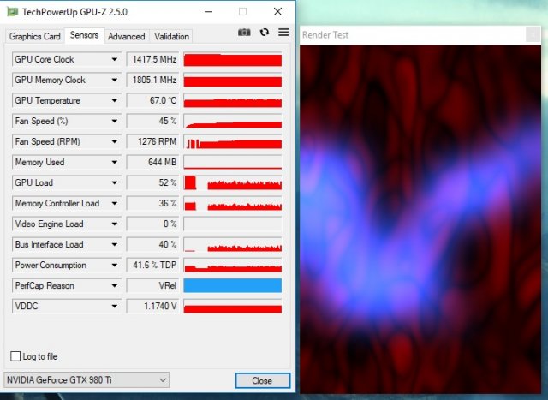Click the screenshot camera icon
This screenshot has width=548, height=400.
tap(244, 33)
